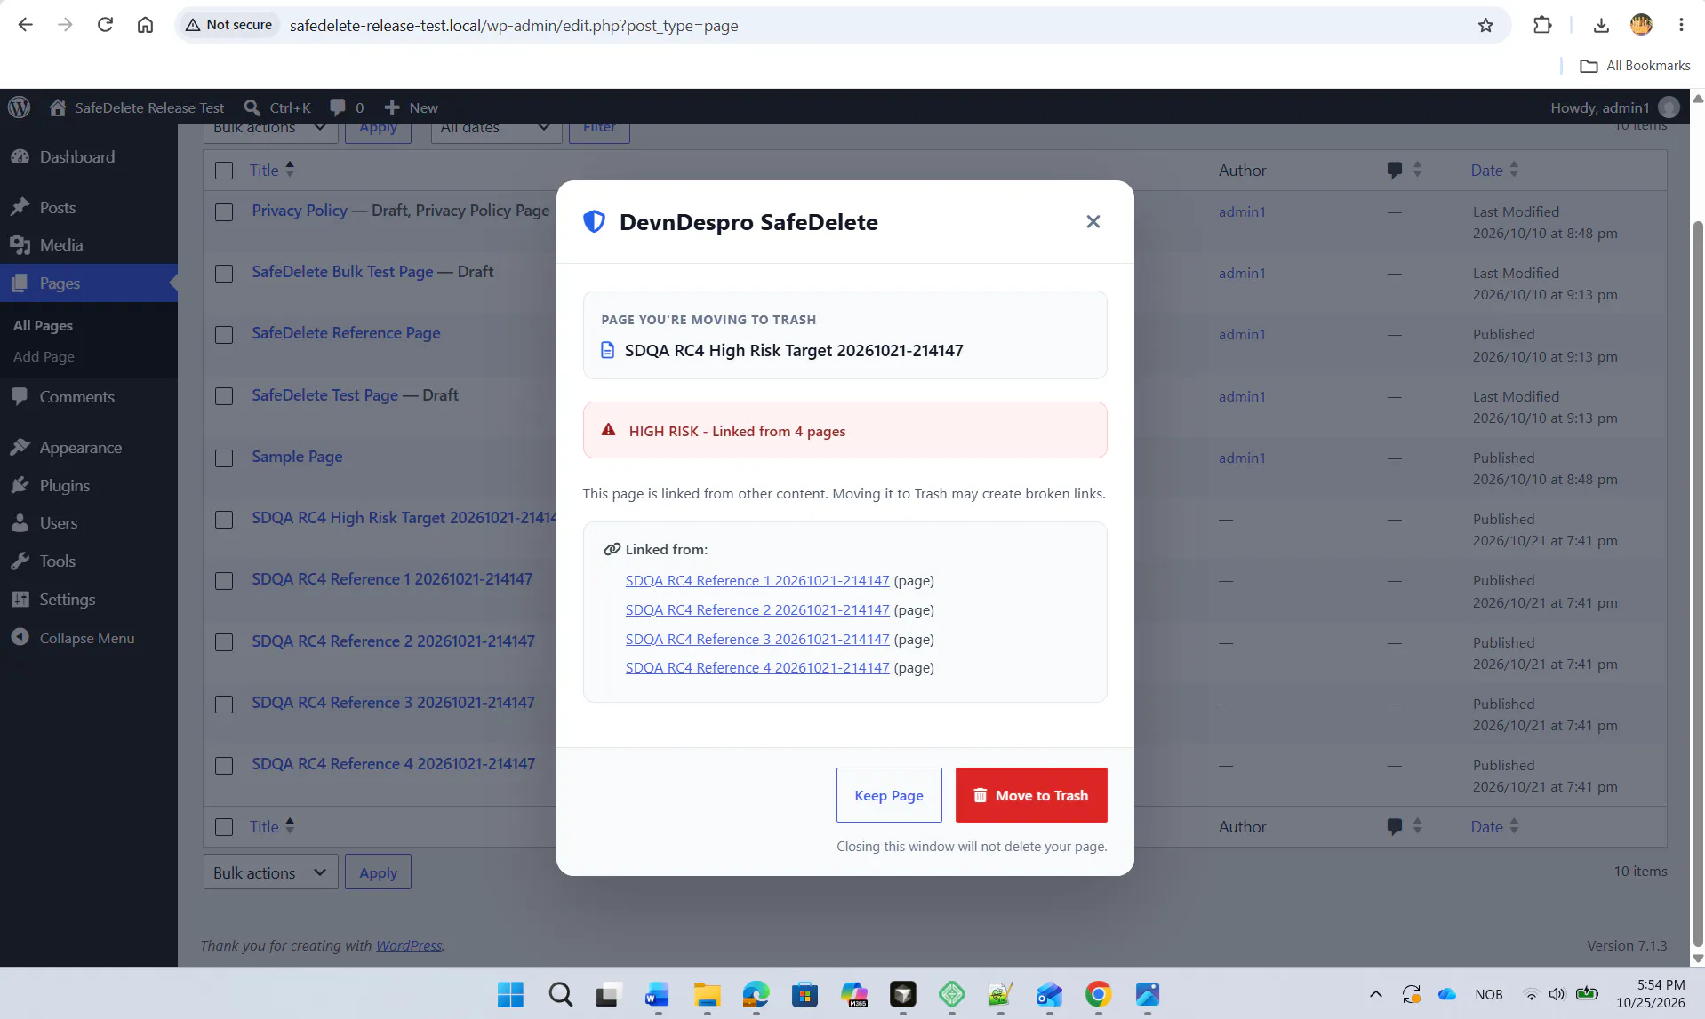Open the SafeDelete Release Test home icon
The image size is (1705, 1019).
coord(58,107)
